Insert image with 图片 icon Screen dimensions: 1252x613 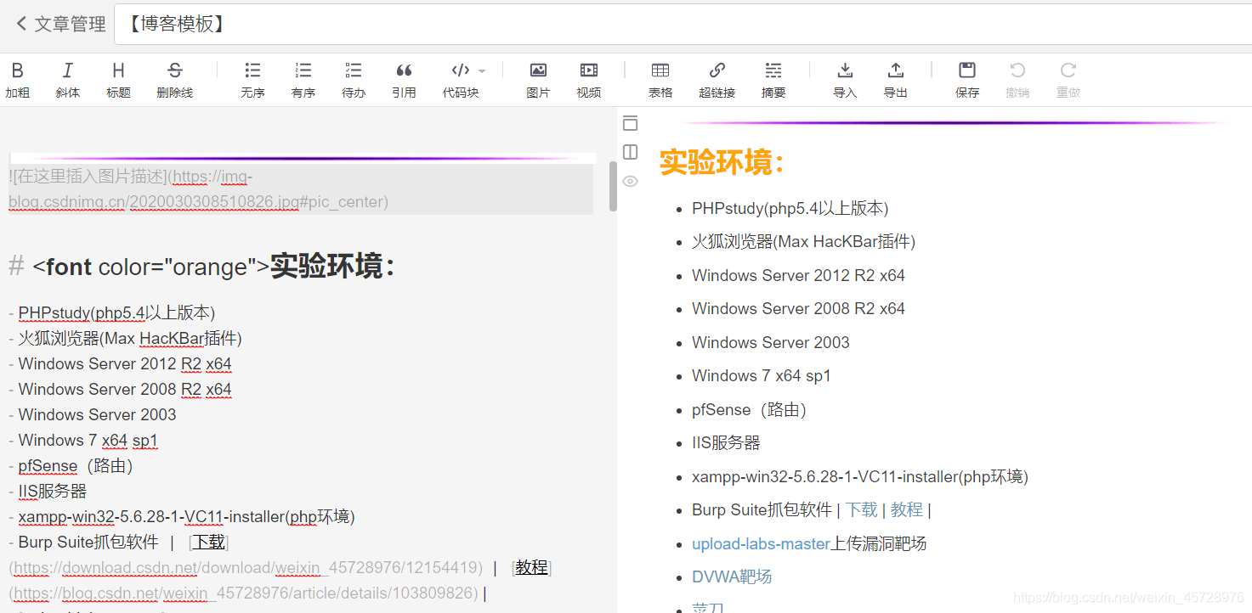click(x=538, y=81)
